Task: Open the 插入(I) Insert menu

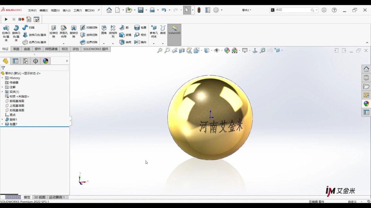Action: click(67, 10)
